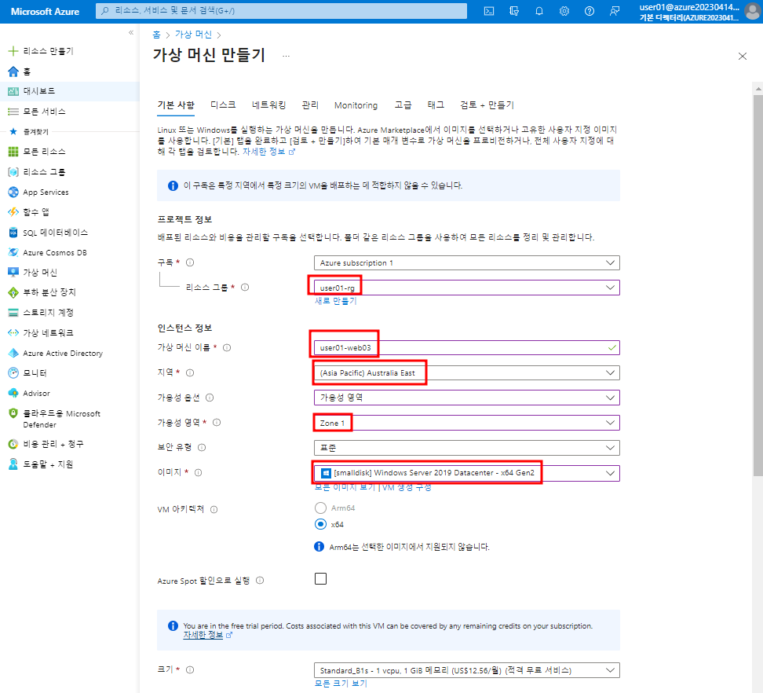Click 새로 만들기 link under resource group
Image resolution: width=763 pixels, height=693 pixels.
[x=336, y=301]
